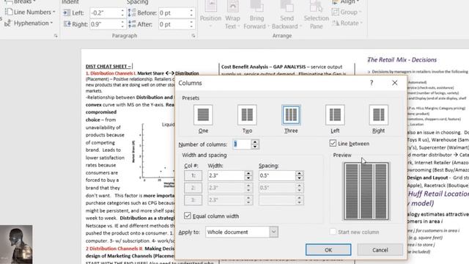Increase number of columns with up arrow

click(x=255, y=142)
